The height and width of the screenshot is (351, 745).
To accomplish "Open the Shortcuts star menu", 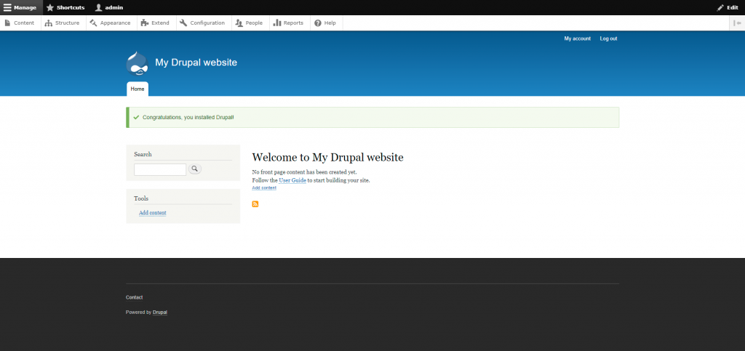I will [x=65, y=7].
